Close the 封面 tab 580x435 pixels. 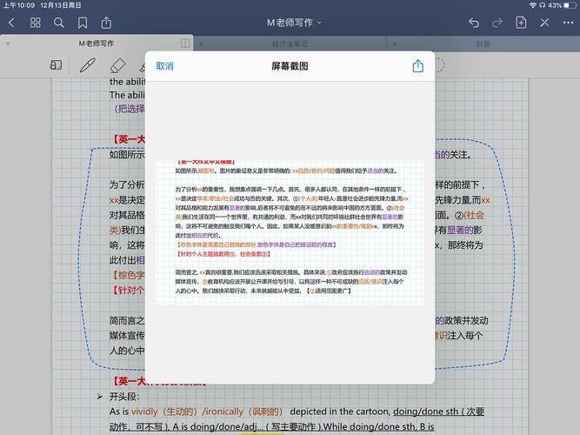[394, 44]
